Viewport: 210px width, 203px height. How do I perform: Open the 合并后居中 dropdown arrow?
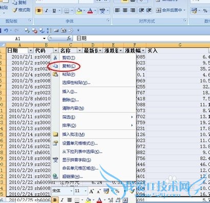coord(184,10)
